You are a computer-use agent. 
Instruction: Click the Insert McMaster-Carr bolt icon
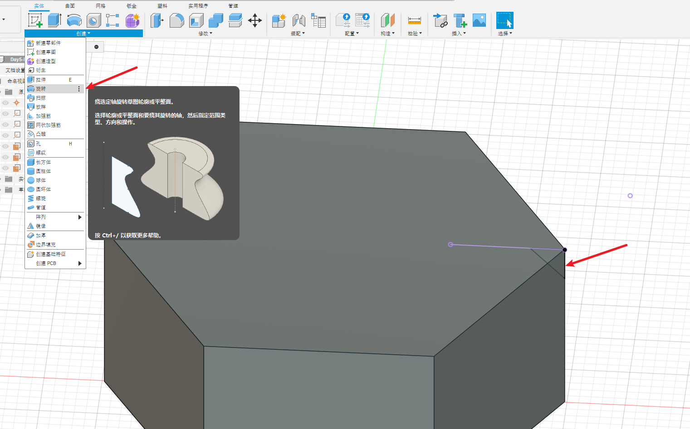[460, 20]
